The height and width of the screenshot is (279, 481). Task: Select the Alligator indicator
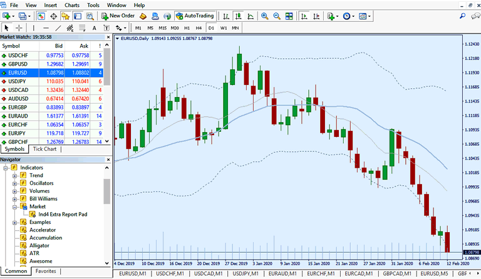(39, 246)
